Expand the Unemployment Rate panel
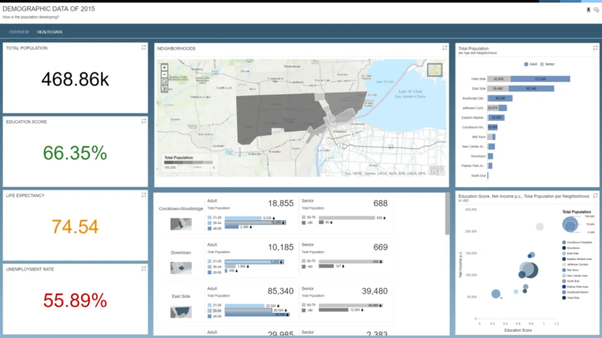The height and width of the screenshot is (338, 602). pyautogui.click(x=144, y=268)
